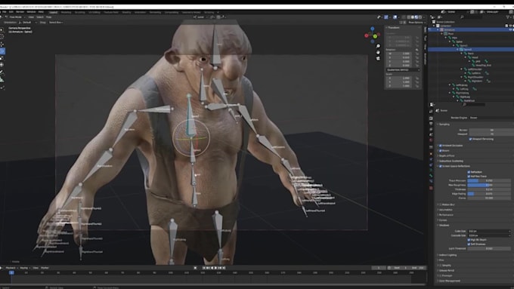The height and width of the screenshot is (289, 514).
Task: Enable the Motion Blur checkbox
Action: (x=441, y=204)
